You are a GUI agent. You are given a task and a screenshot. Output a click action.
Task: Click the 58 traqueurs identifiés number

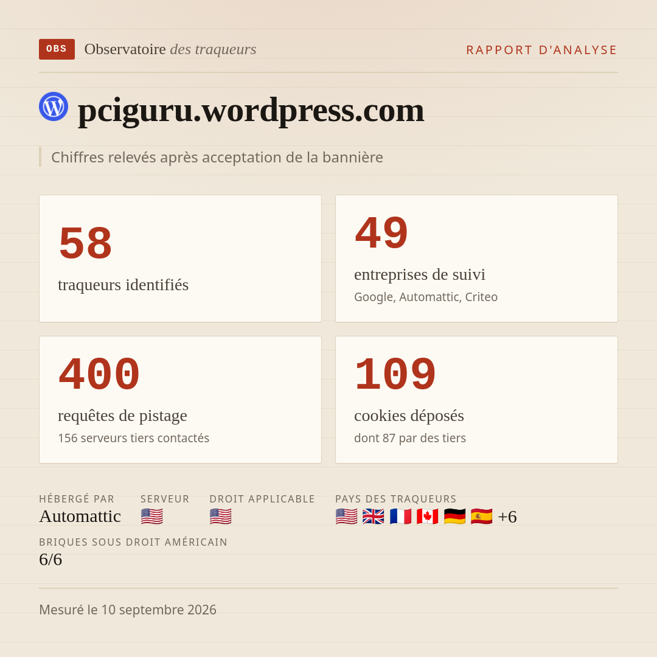86,243
